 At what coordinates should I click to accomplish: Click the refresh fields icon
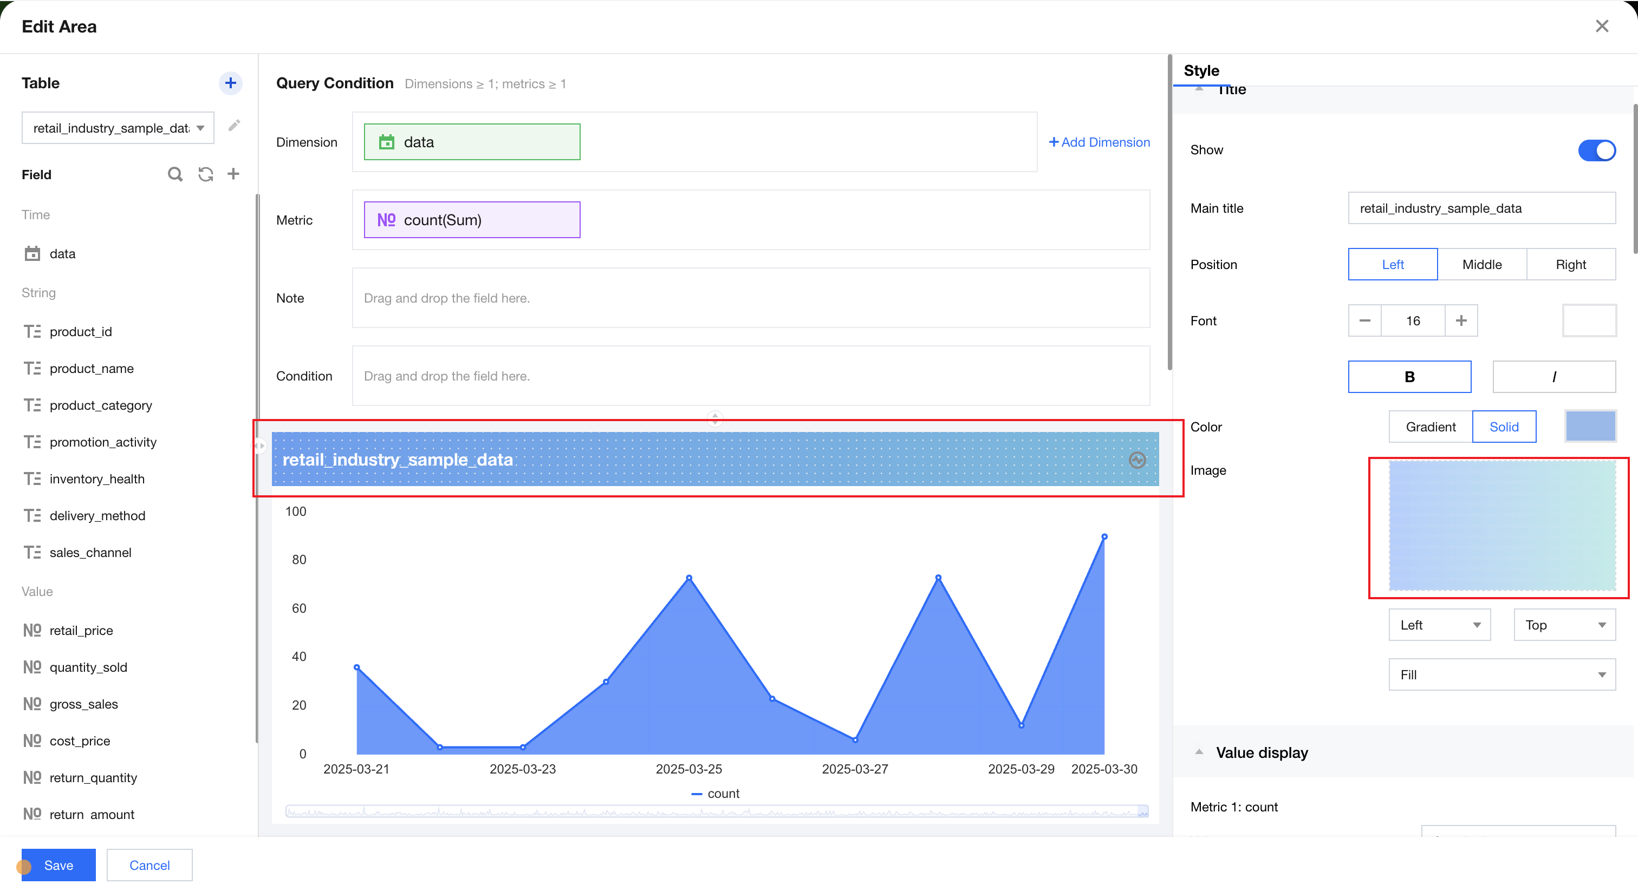point(205,174)
